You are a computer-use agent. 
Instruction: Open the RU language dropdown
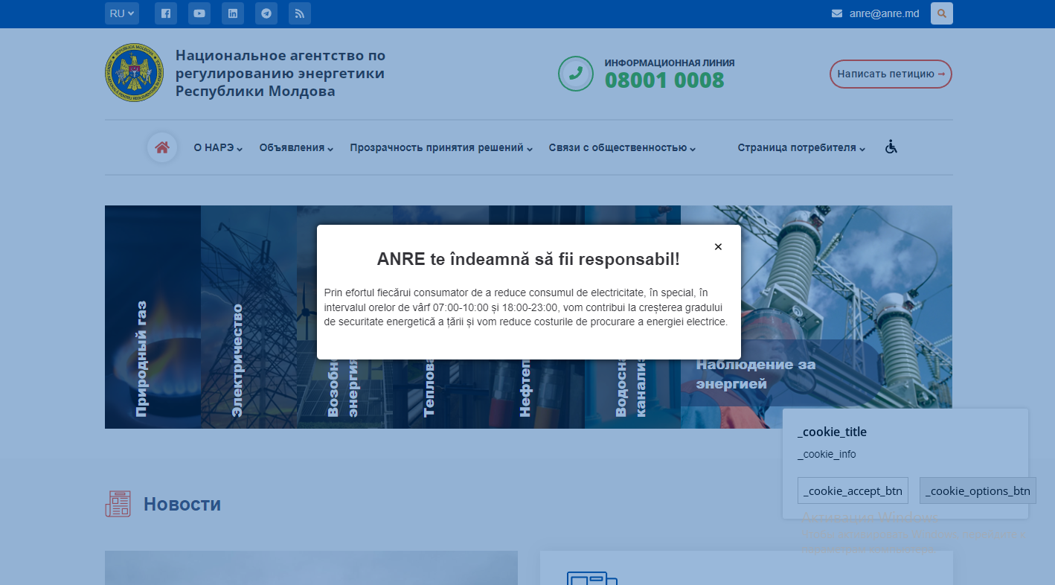coord(121,13)
